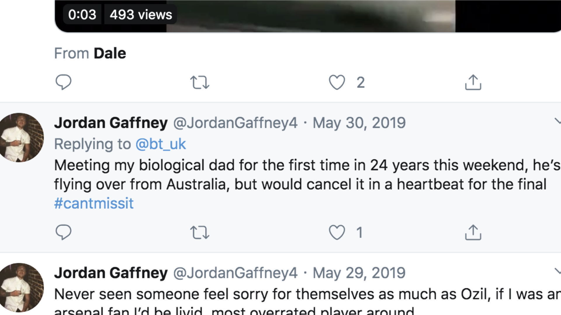The height and width of the screenshot is (315, 561).
Task: Click the May 29, 2019 timestamp
Action: coord(359,273)
